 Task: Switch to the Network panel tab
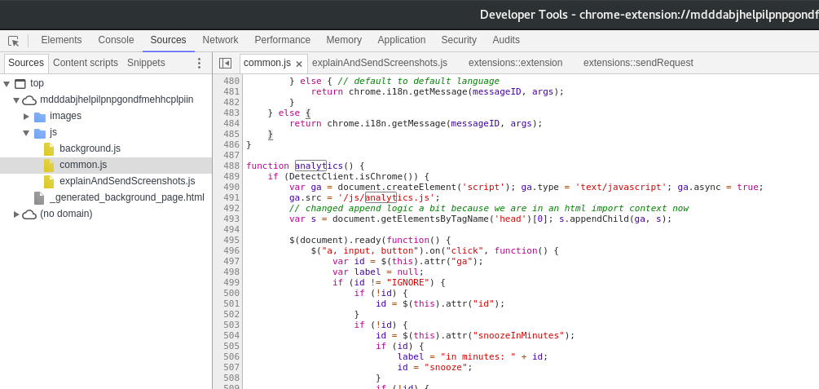tap(220, 40)
